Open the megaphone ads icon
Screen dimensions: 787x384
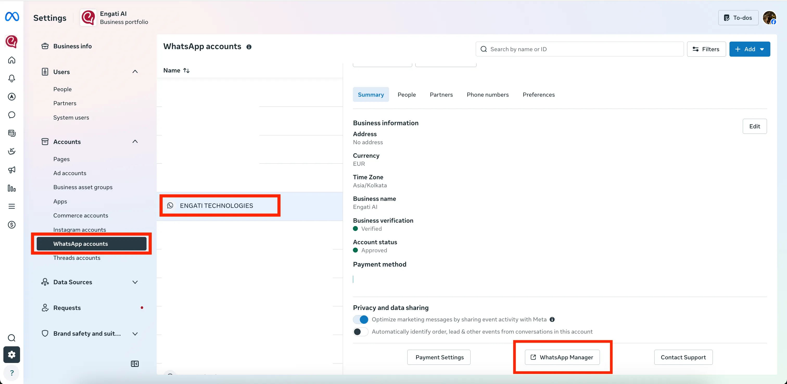click(12, 170)
